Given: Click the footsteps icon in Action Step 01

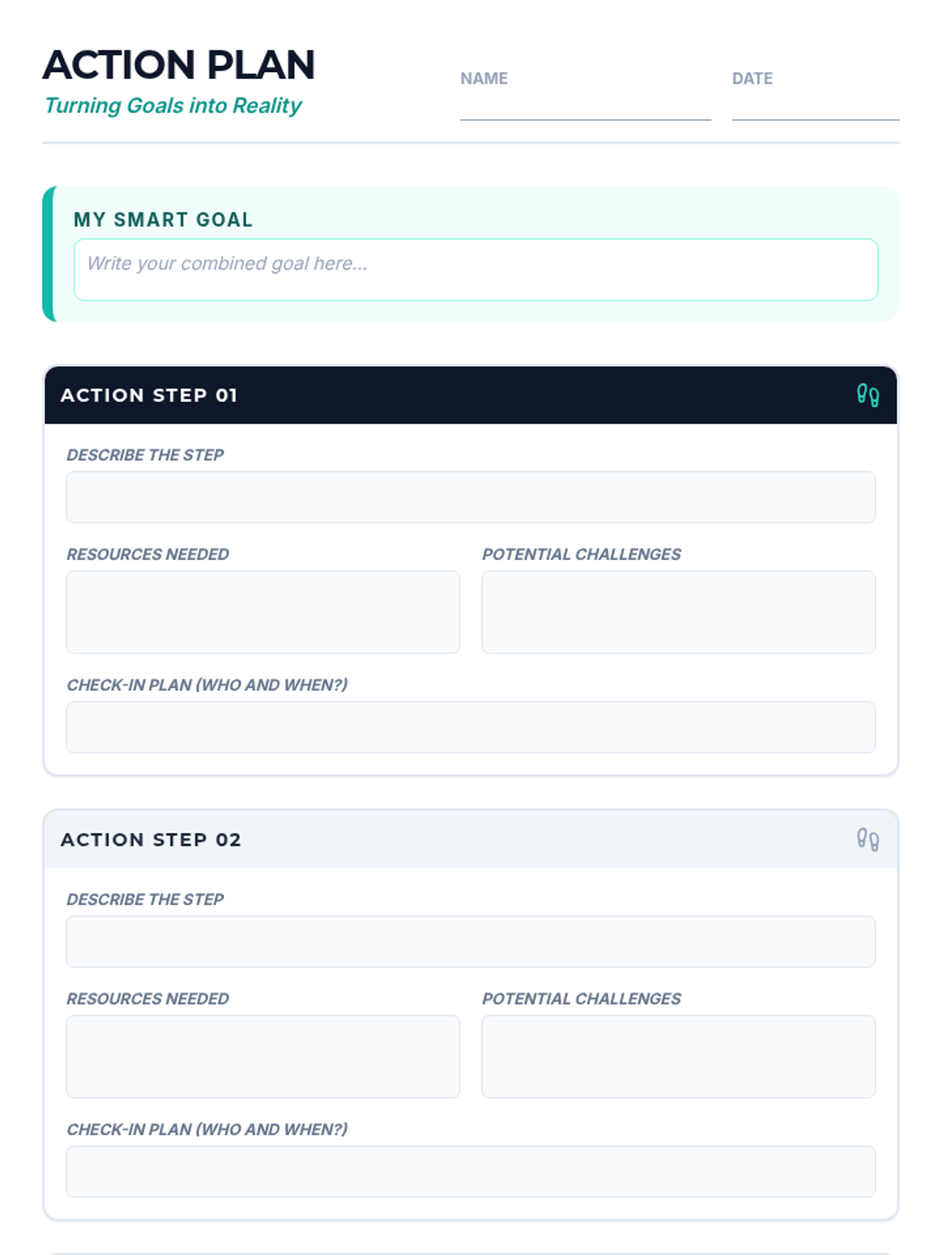Looking at the screenshot, I should click(x=867, y=395).
